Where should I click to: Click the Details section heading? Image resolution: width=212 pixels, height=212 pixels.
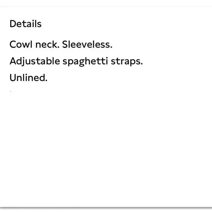[x=26, y=24]
